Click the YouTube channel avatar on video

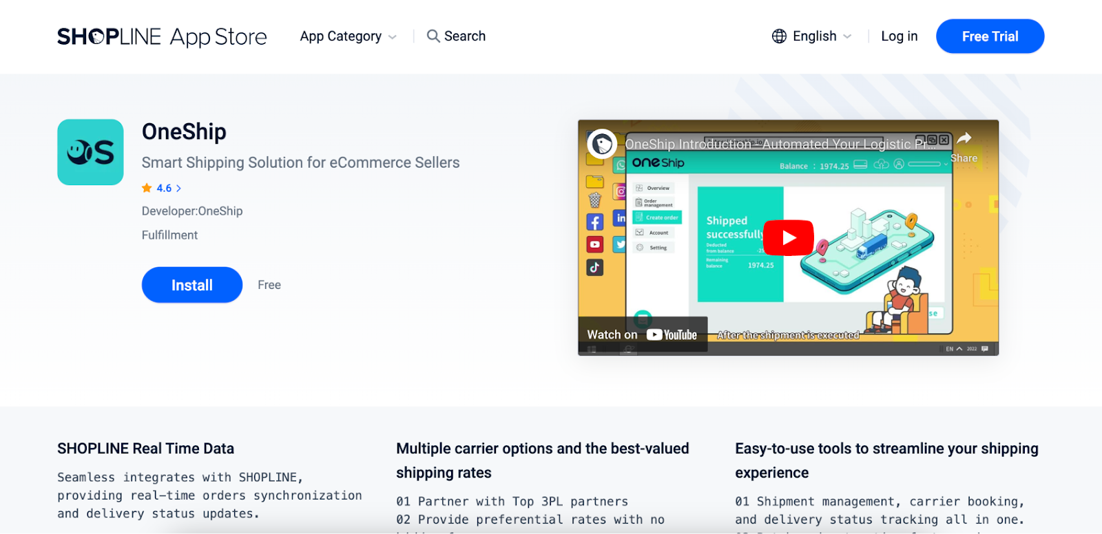[601, 144]
